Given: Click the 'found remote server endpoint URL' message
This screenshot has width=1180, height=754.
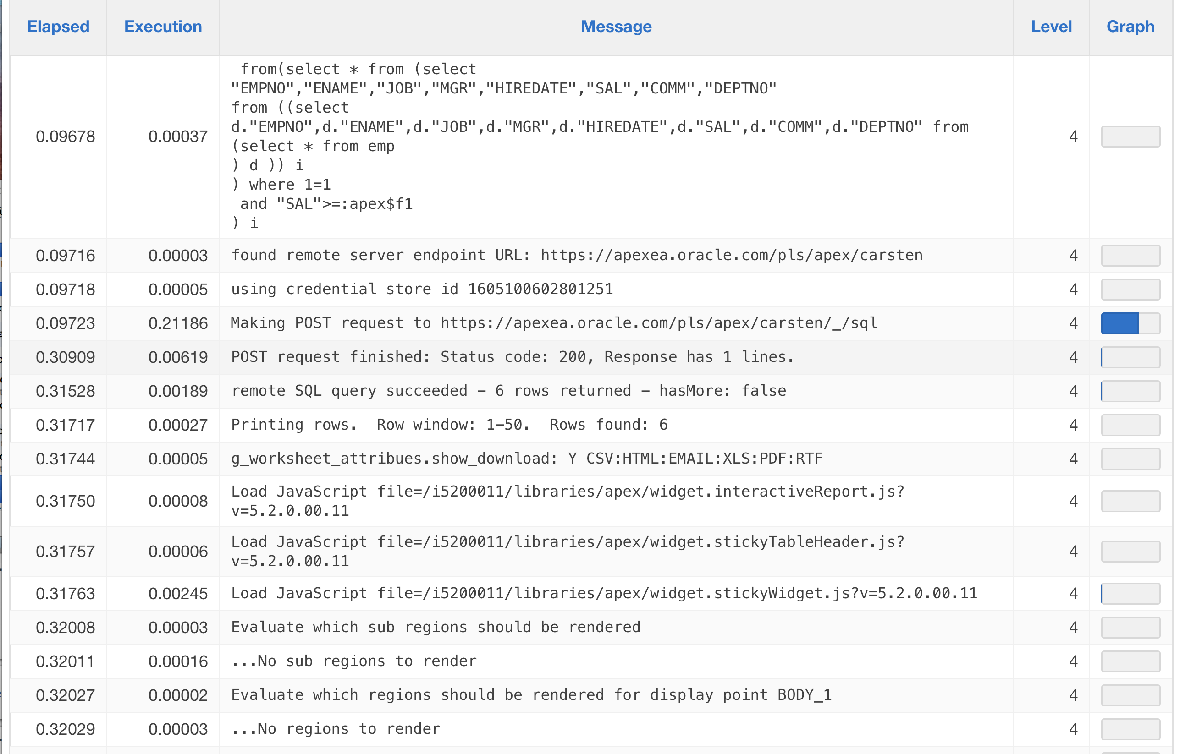Looking at the screenshot, I should [x=577, y=255].
